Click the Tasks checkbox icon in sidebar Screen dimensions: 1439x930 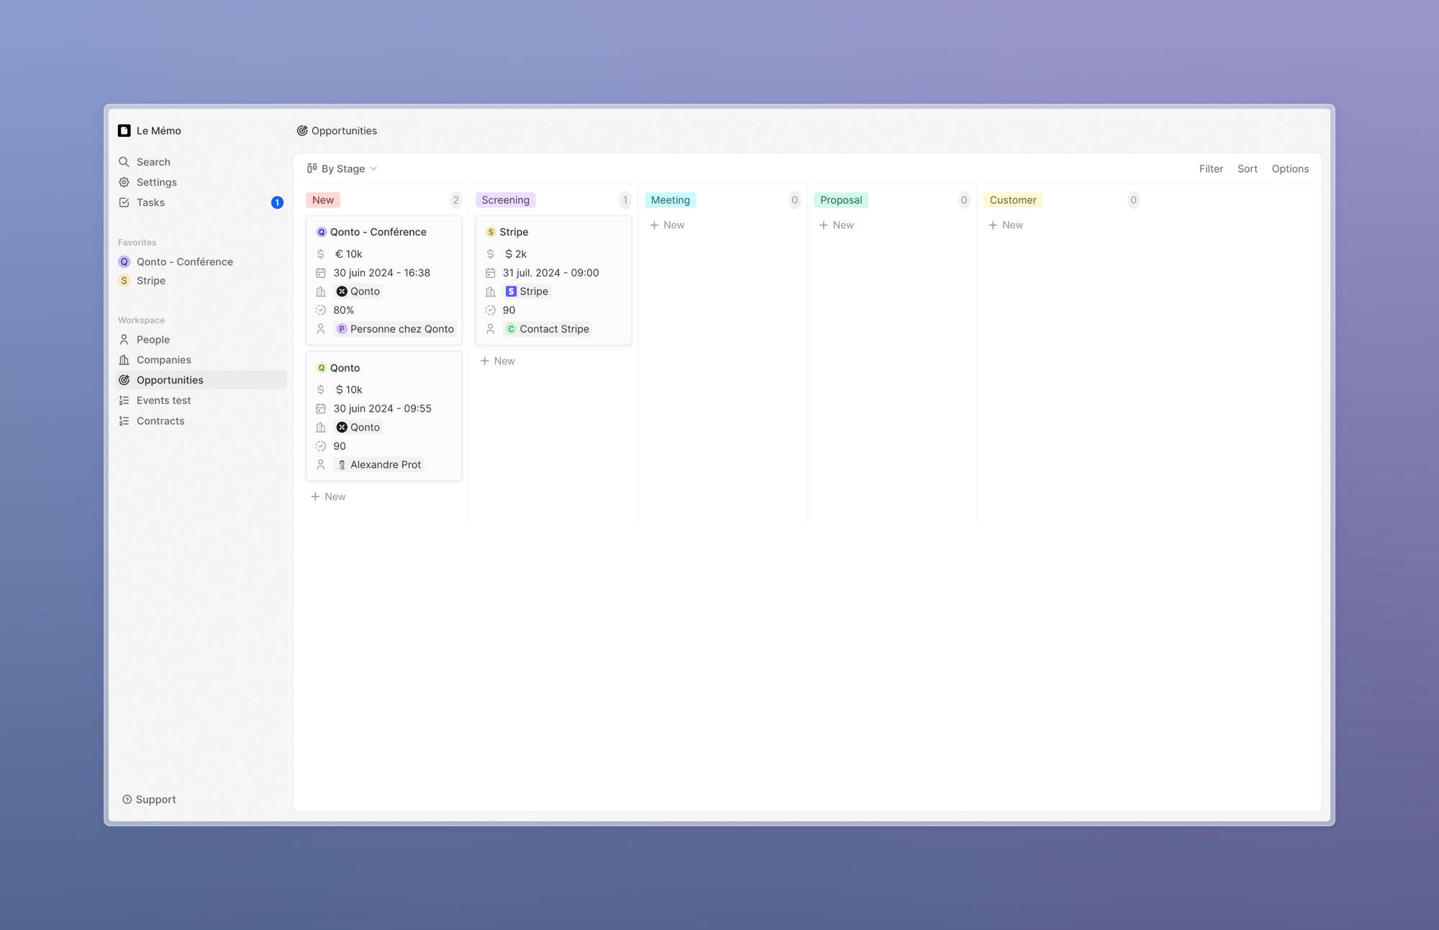point(124,202)
